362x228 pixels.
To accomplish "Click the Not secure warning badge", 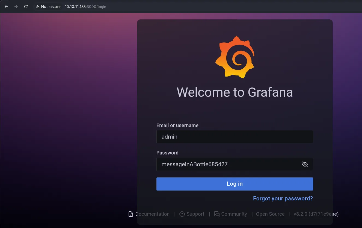I will pos(48,7).
